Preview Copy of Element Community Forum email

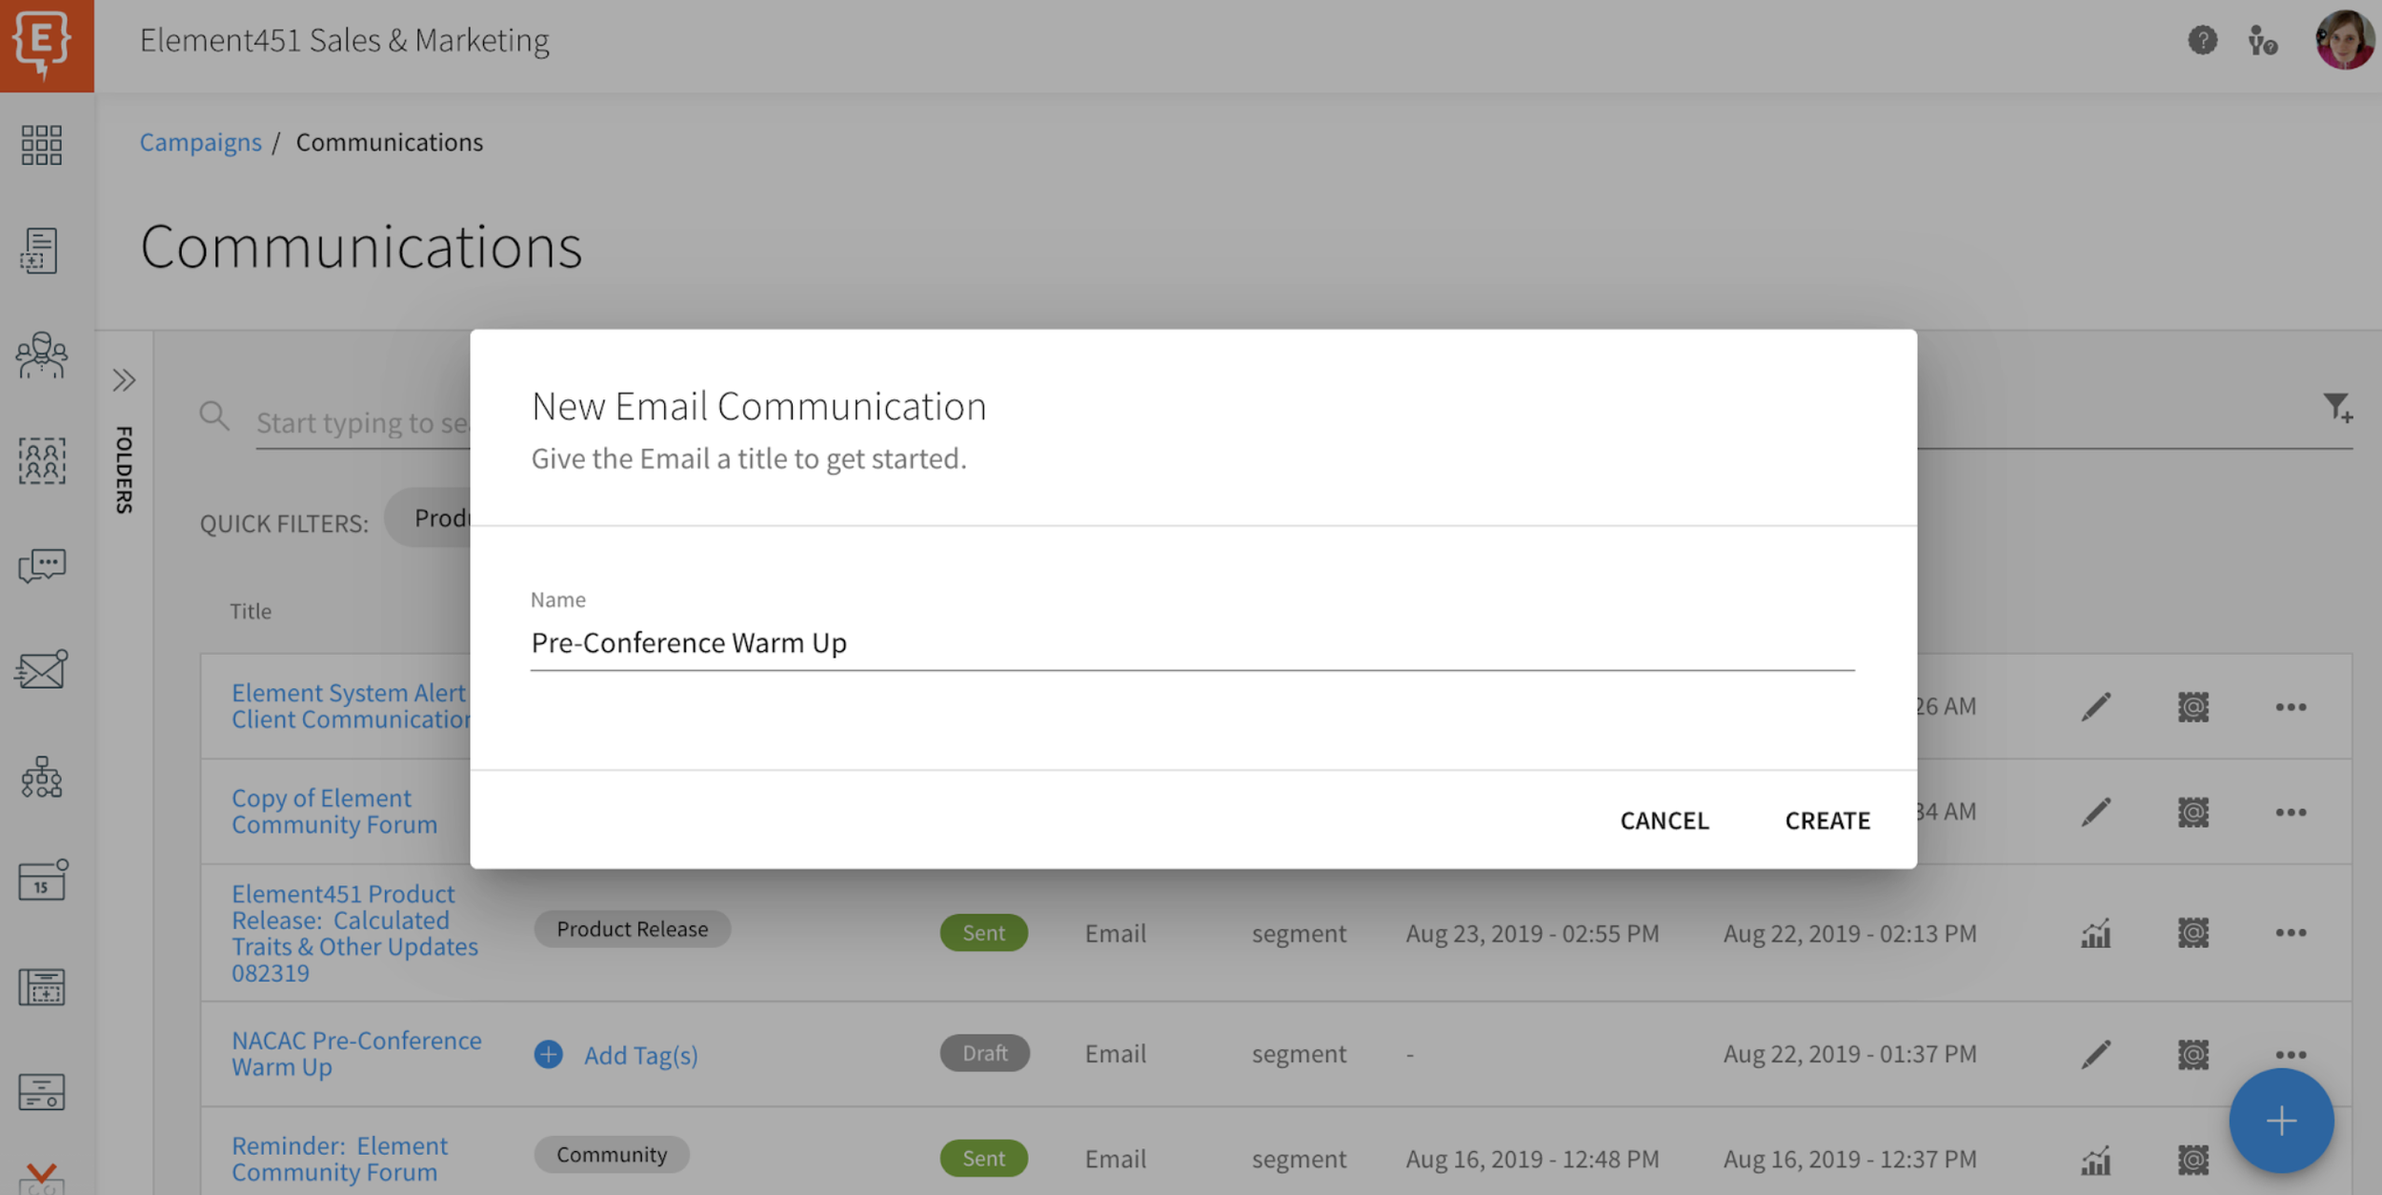coord(2193,812)
